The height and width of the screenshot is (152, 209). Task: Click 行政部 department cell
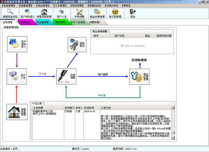point(68,111)
